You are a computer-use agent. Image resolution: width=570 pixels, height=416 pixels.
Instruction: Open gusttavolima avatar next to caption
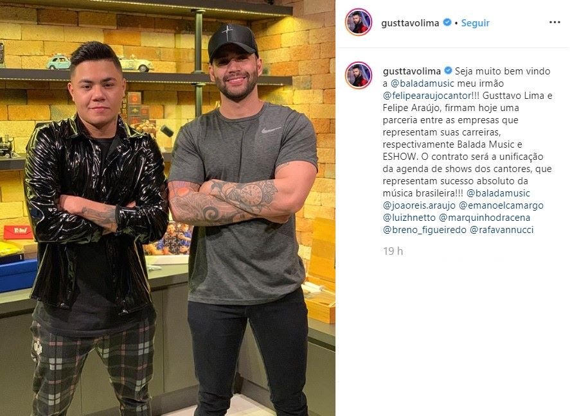click(x=359, y=75)
